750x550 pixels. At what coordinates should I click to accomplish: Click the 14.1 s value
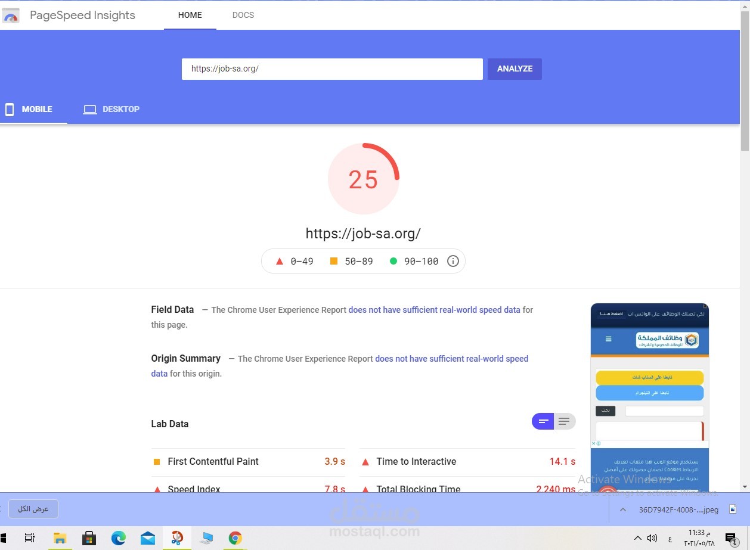click(562, 461)
